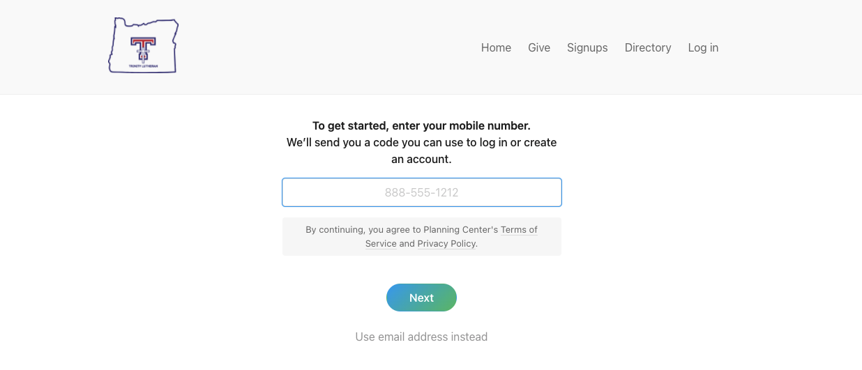Focus the mobile number input field
The width and height of the screenshot is (862, 370).
421,192
